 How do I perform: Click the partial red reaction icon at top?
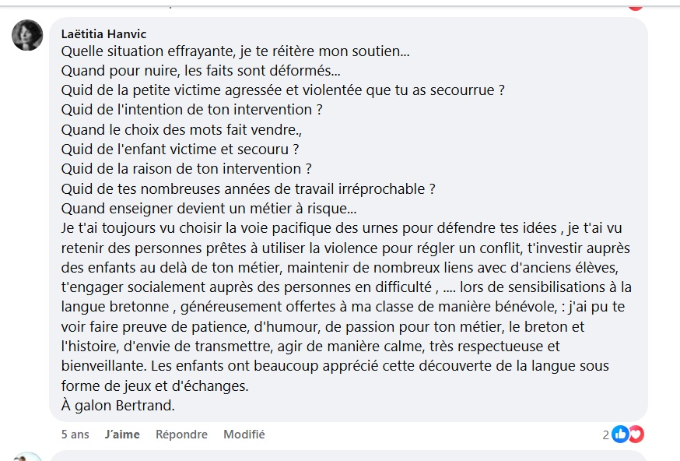point(636,4)
